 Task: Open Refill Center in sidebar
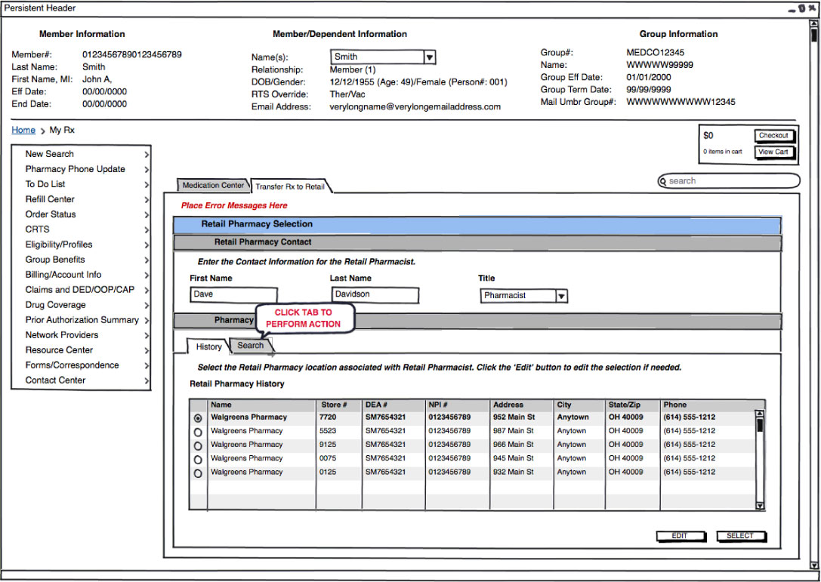point(81,199)
